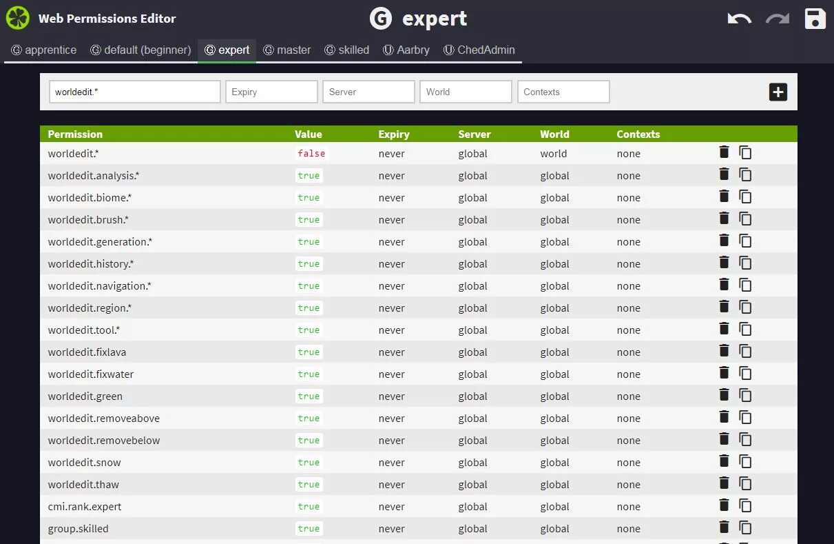The height and width of the screenshot is (544, 834).
Task: Delete the worldedit.* permission row
Action: click(x=724, y=152)
